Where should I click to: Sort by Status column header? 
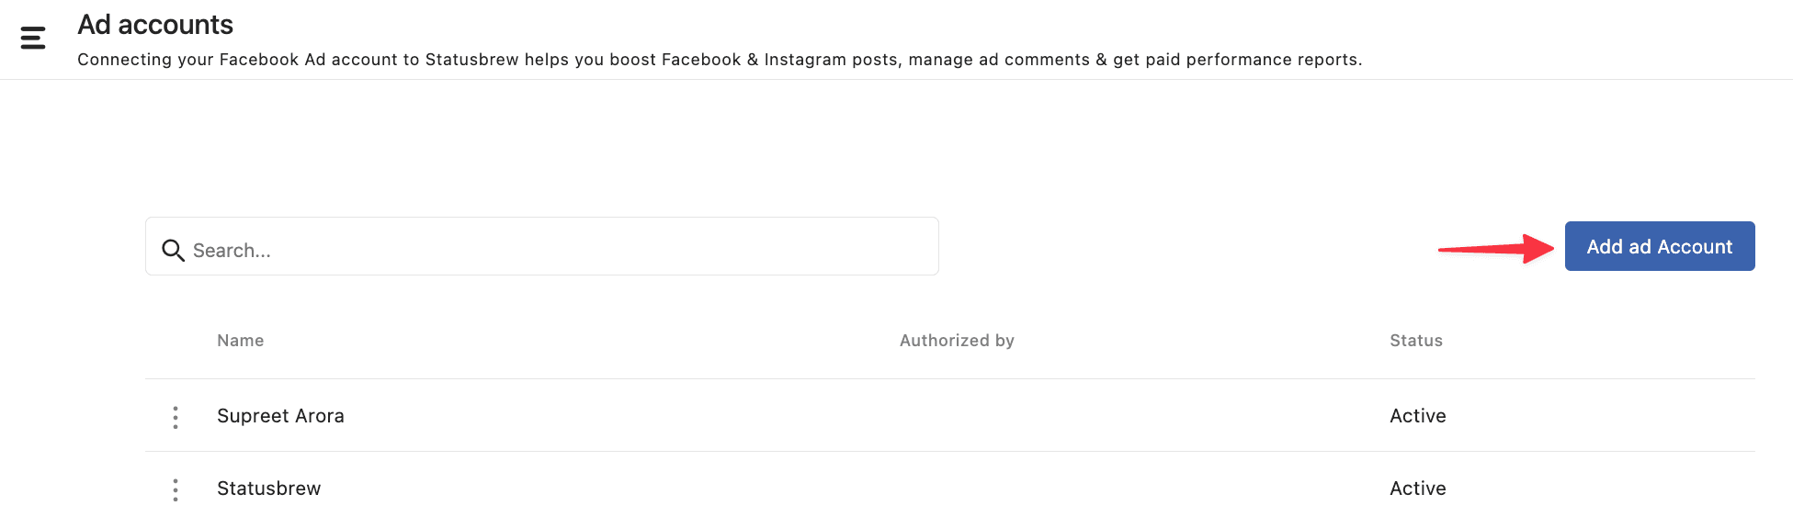(1416, 341)
